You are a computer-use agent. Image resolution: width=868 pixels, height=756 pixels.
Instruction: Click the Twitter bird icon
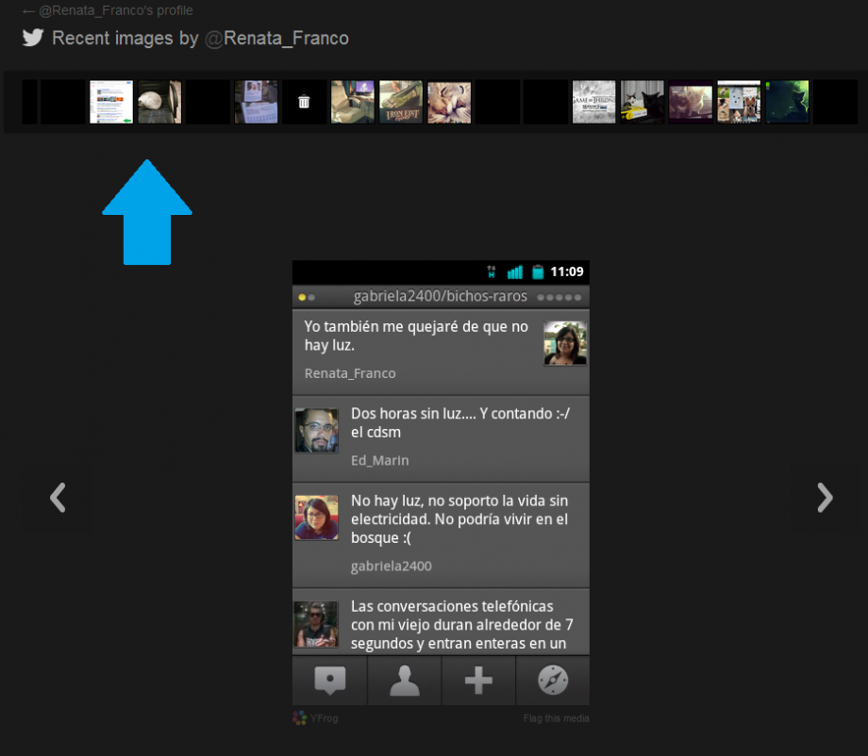pos(31,38)
